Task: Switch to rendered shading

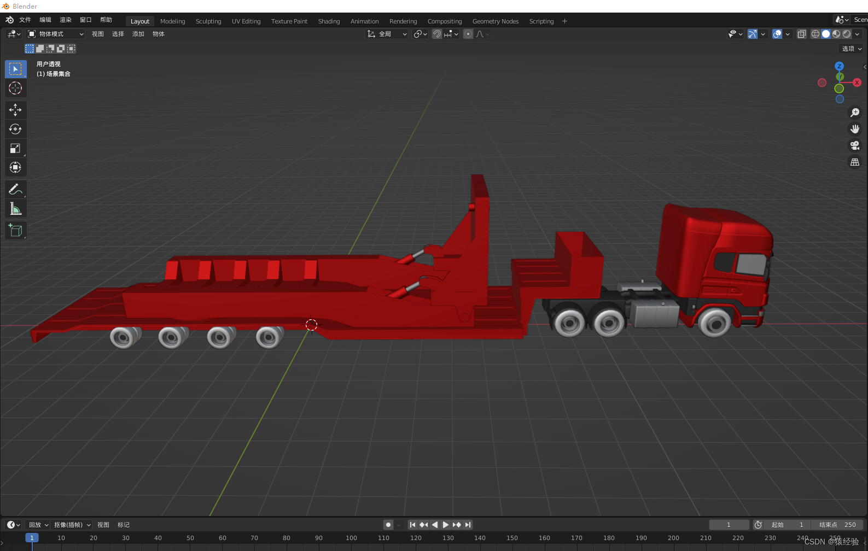Action: tap(847, 34)
